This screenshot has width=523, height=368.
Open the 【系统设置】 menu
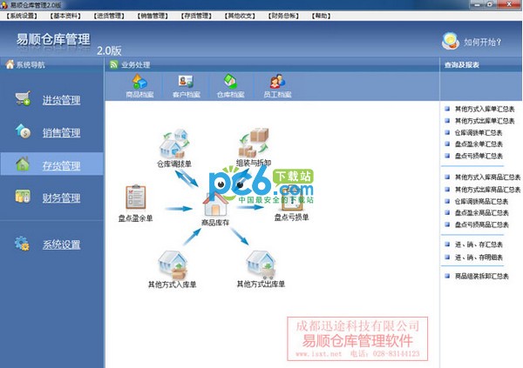coord(22,16)
